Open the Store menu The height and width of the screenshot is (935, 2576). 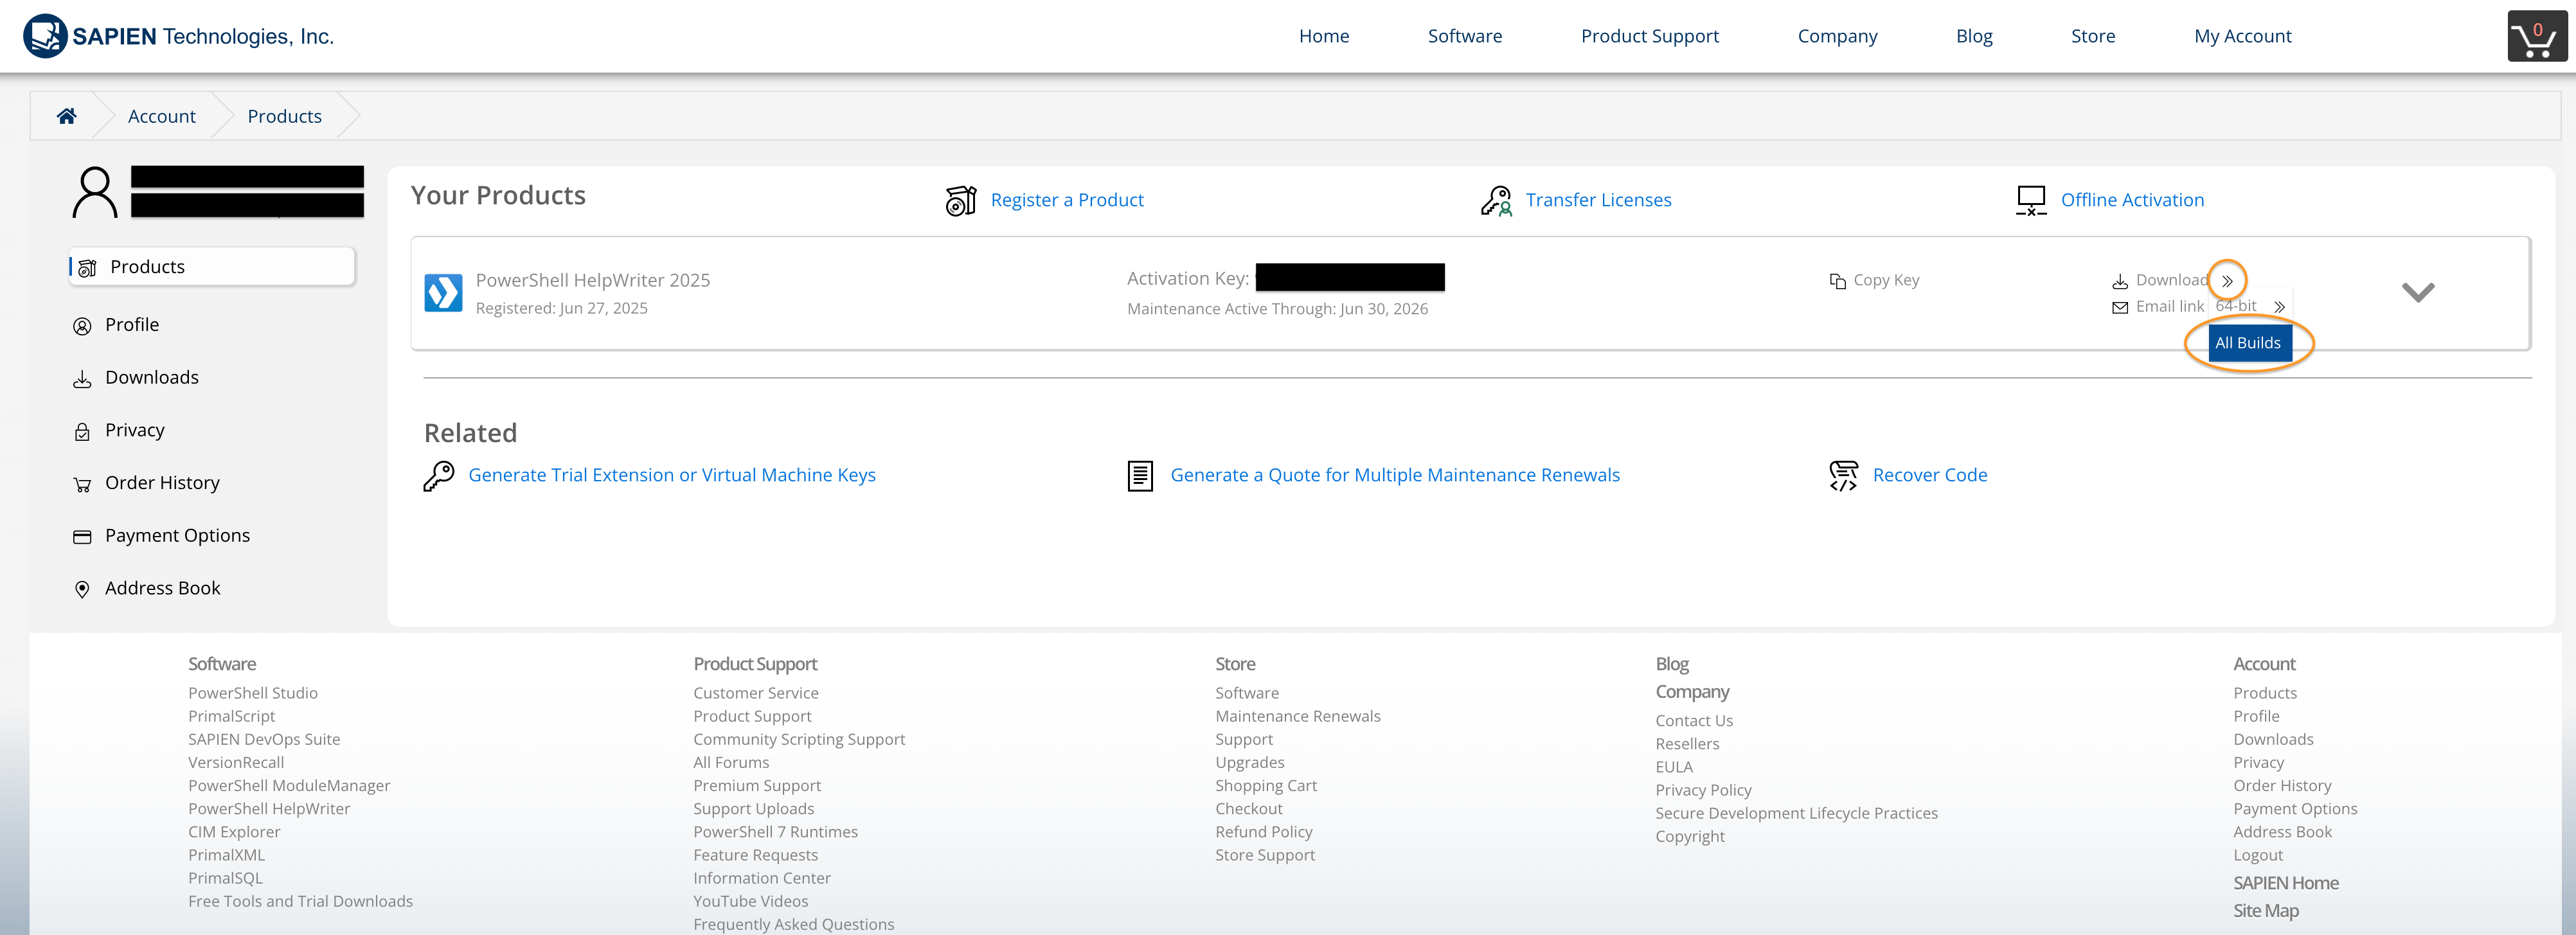point(2093,36)
